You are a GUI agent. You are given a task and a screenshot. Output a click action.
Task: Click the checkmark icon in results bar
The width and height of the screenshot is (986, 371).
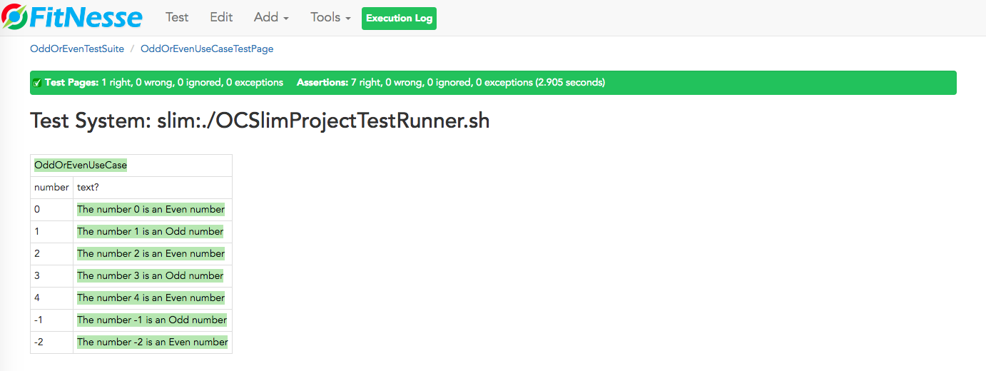pyautogui.click(x=37, y=83)
